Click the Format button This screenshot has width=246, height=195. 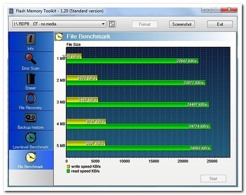point(145,24)
